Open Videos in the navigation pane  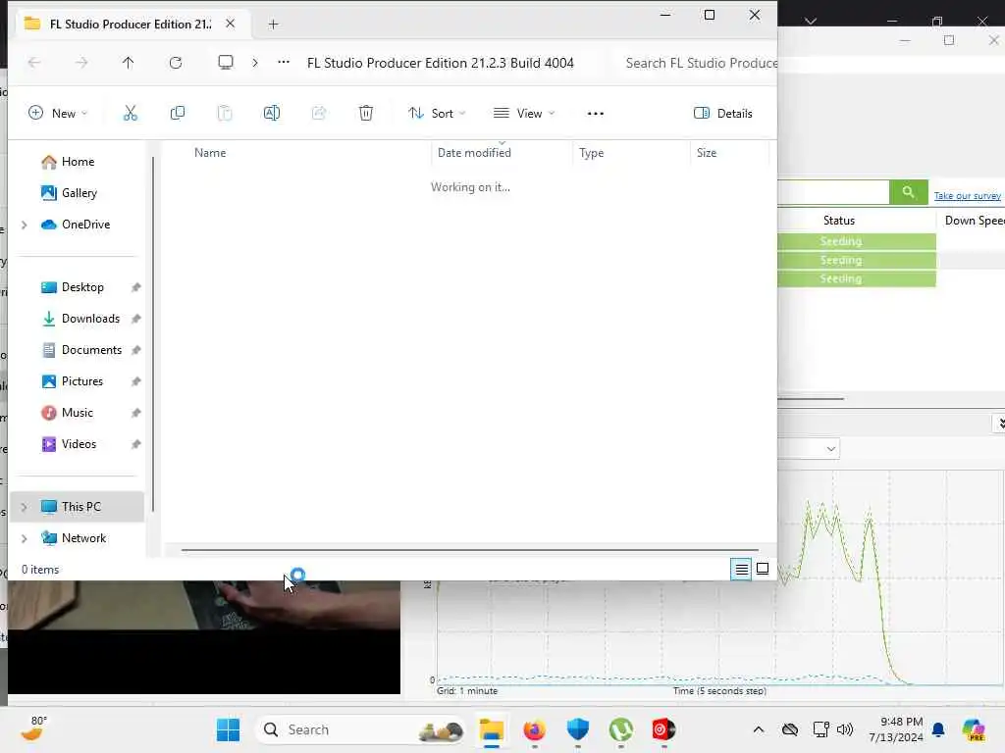(79, 444)
